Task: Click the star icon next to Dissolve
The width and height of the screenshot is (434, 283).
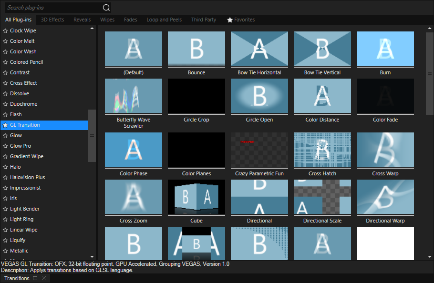Action: pyautogui.click(x=5, y=93)
